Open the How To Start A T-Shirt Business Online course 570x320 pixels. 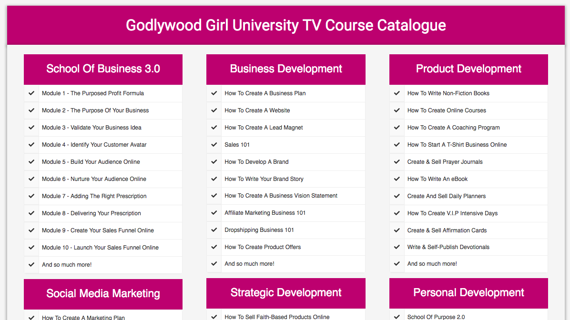457,144
